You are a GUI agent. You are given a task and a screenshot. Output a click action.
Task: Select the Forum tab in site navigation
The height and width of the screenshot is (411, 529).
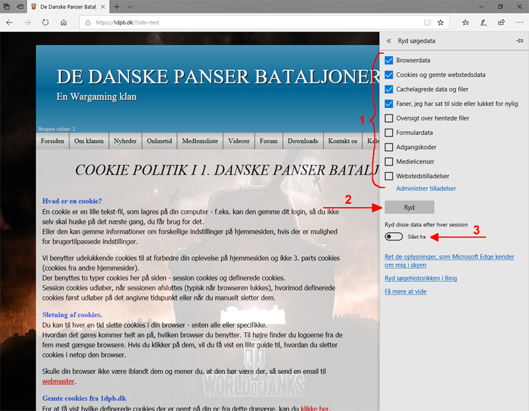coord(268,141)
